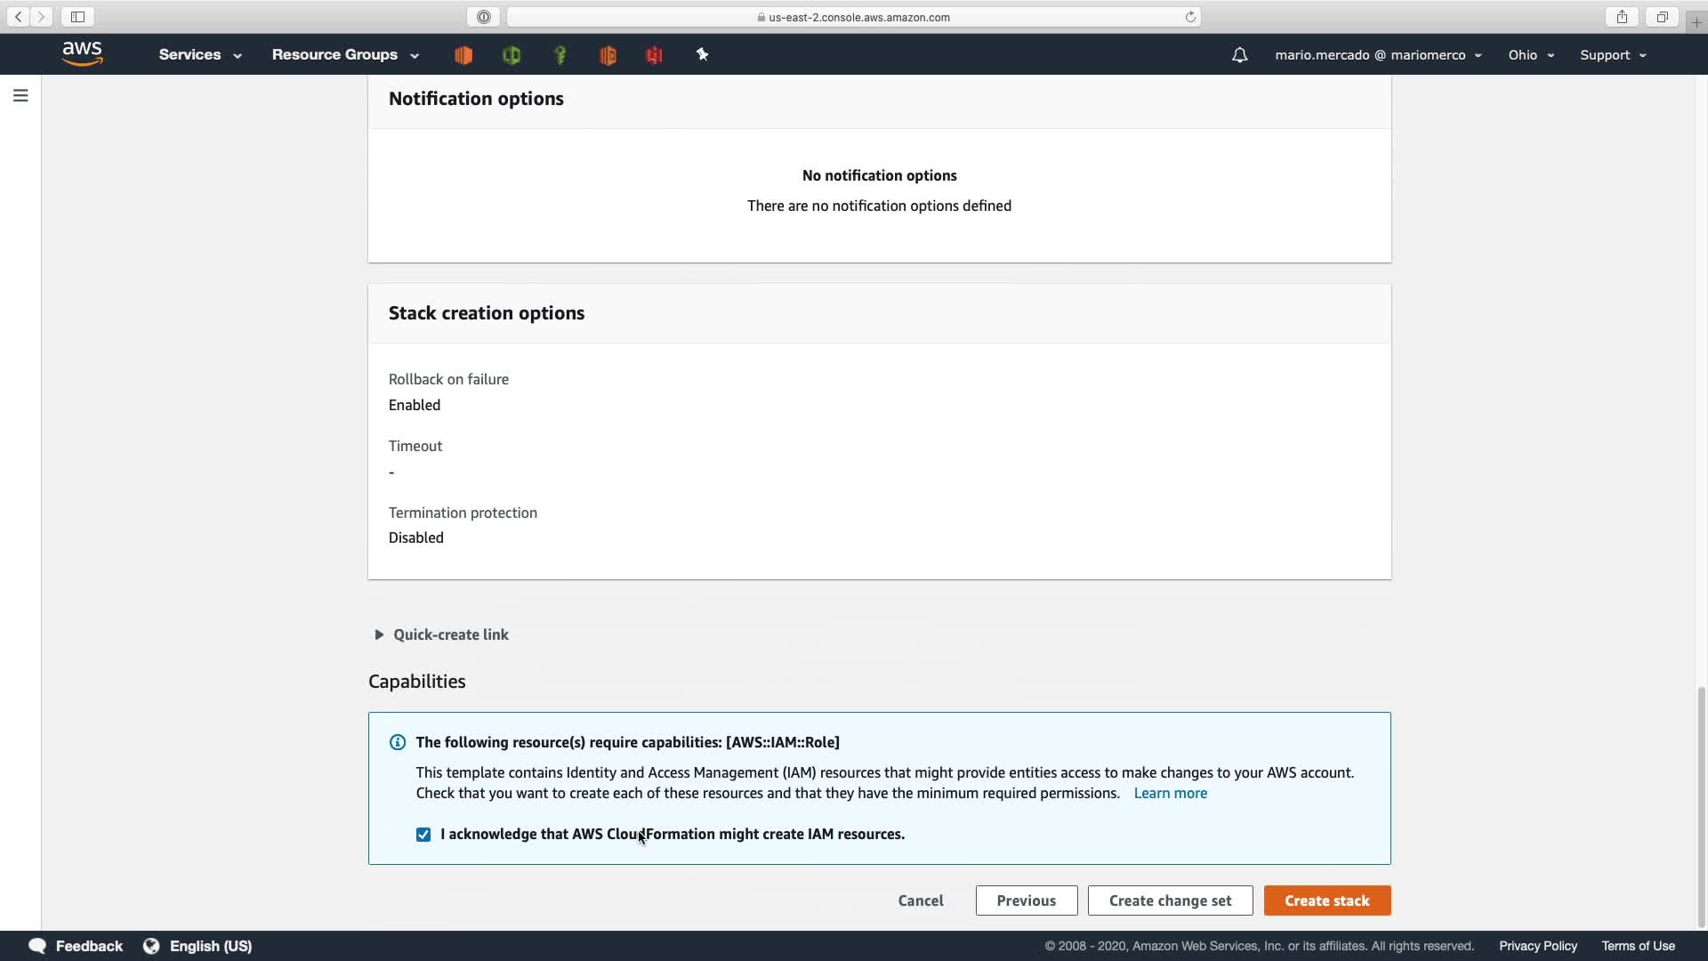1708x961 pixels.
Task: Open the notifications bell
Action: (x=1239, y=55)
